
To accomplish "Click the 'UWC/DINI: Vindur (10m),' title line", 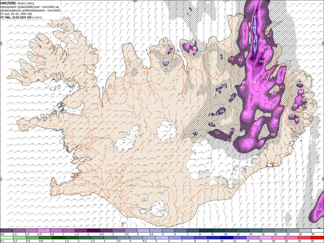I will pos(17,3).
